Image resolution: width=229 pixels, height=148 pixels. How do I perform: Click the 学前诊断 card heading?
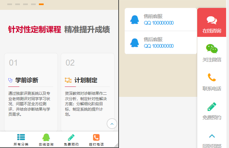(27, 80)
